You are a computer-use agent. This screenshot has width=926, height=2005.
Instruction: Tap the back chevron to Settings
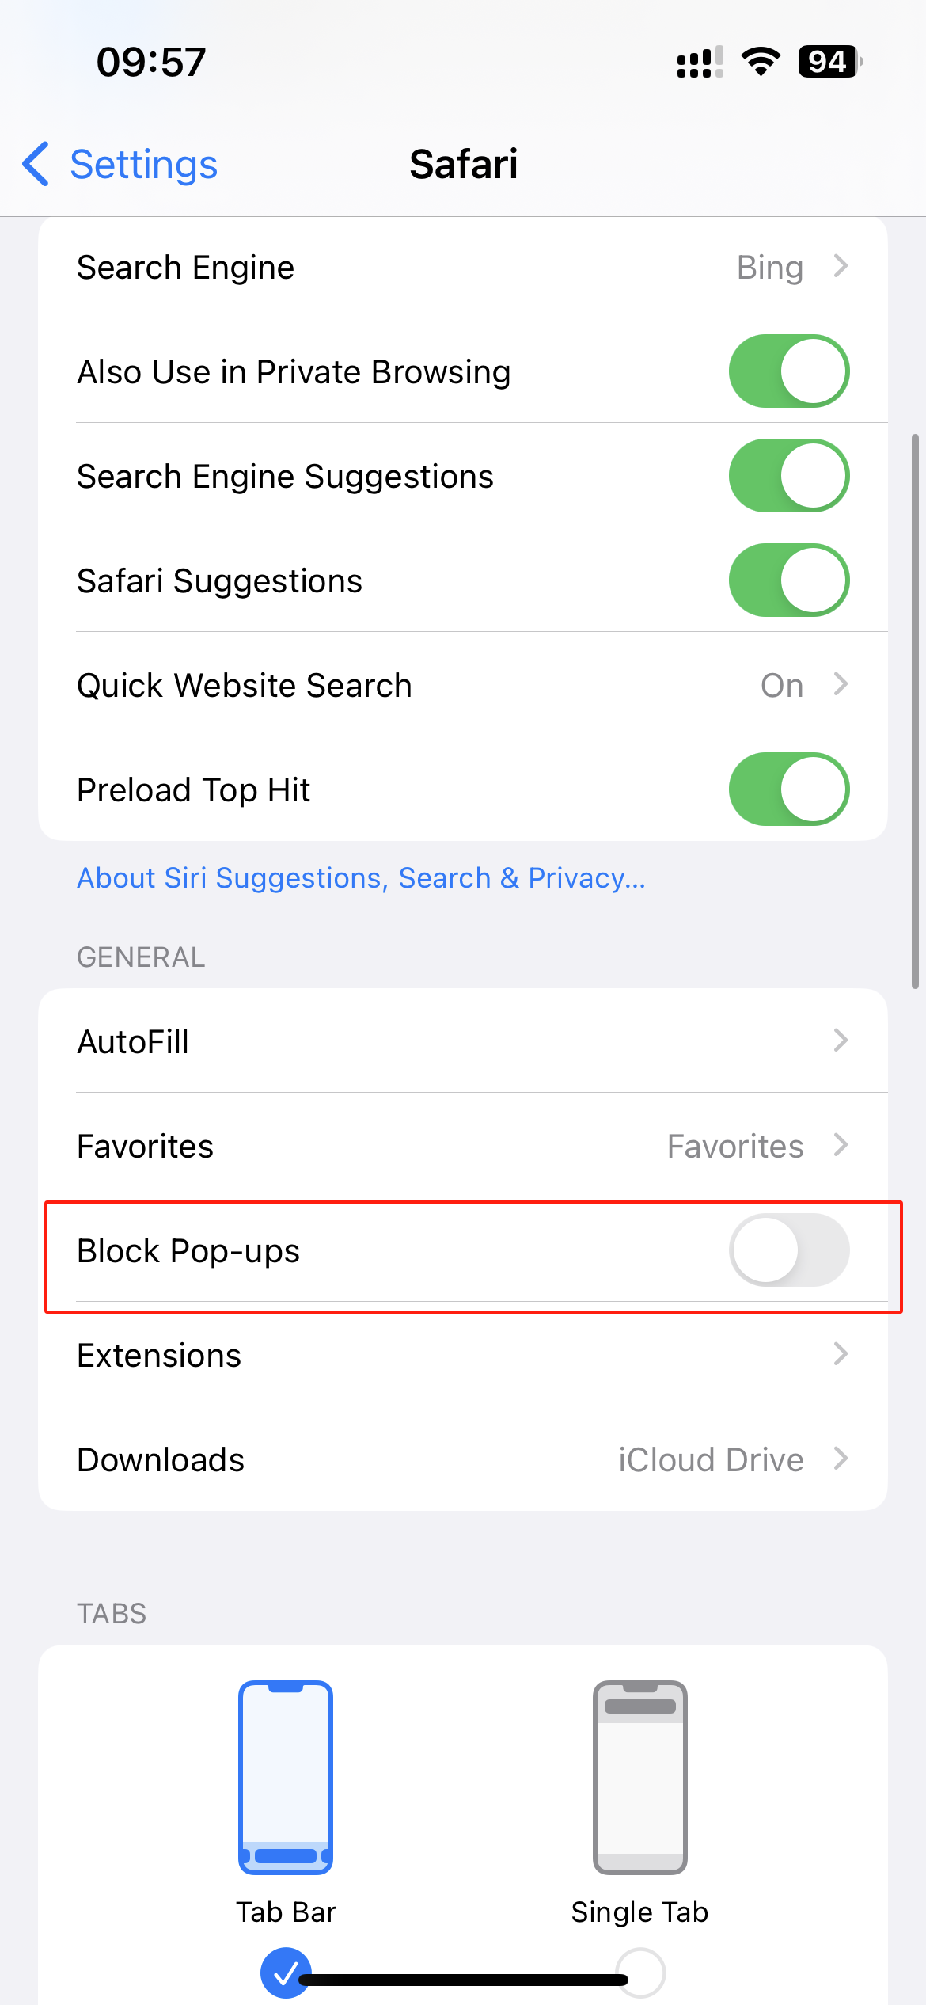coord(36,165)
